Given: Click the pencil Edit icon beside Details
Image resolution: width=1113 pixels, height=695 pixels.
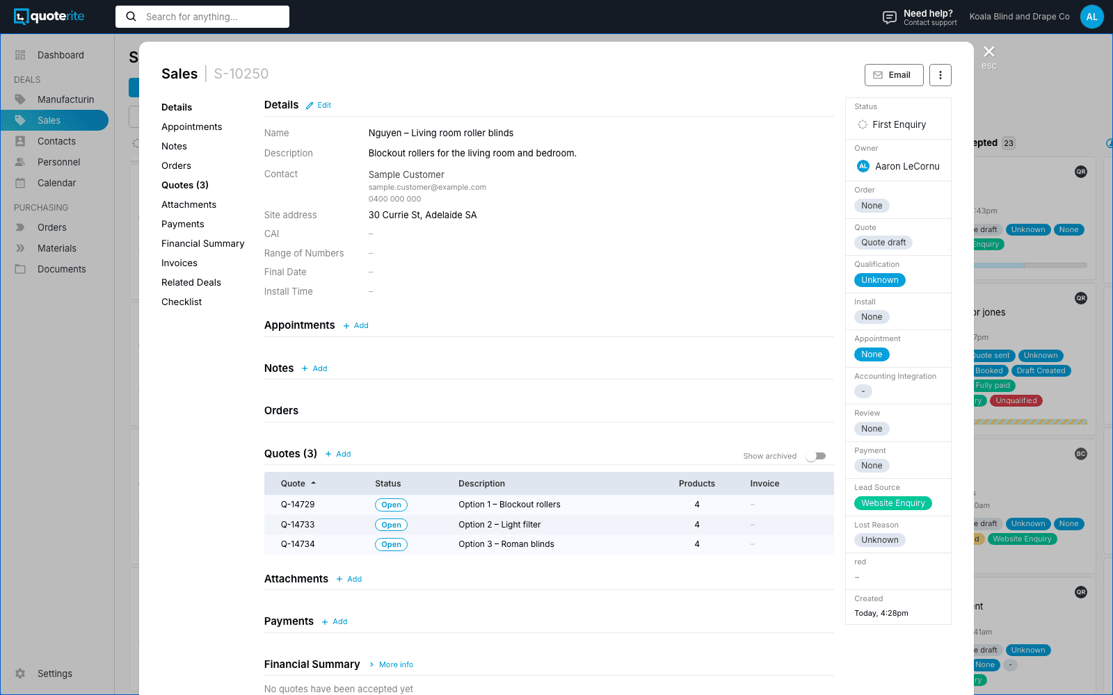Looking at the screenshot, I should pos(310,106).
